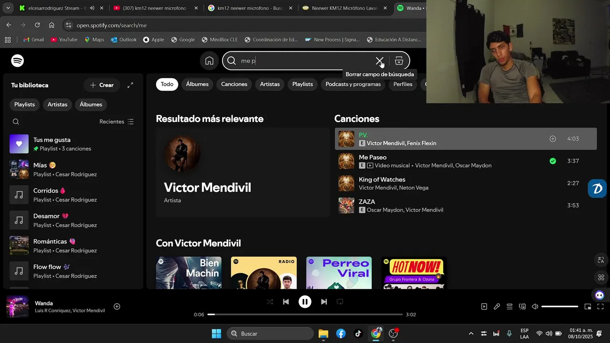Add Wanda to library plus icon

117,306
